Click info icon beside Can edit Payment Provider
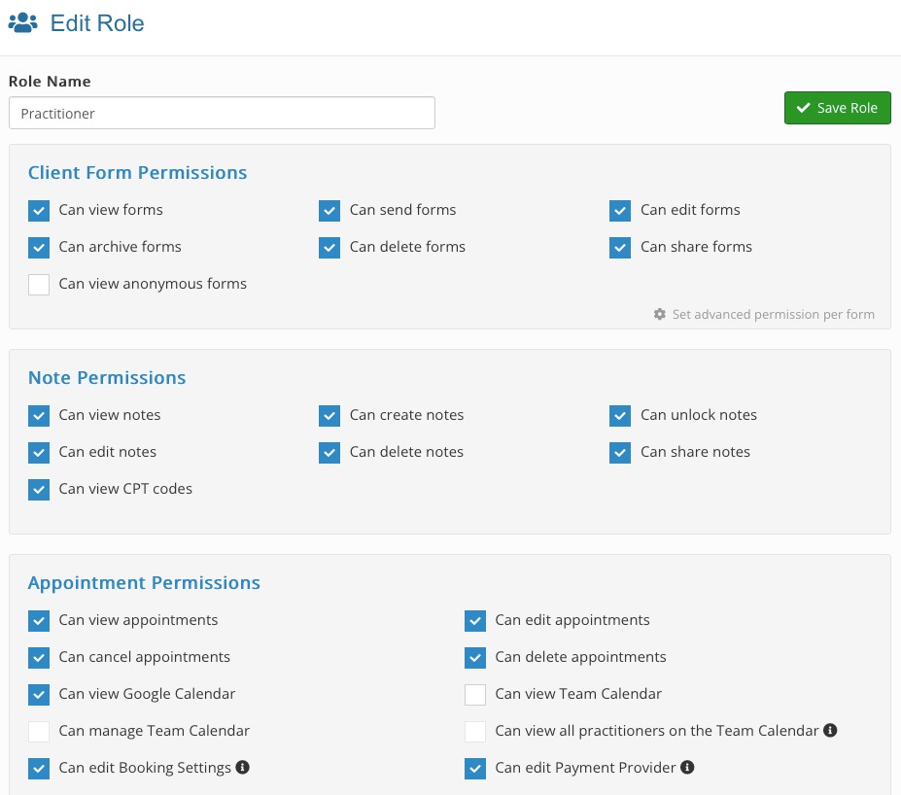 [687, 767]
